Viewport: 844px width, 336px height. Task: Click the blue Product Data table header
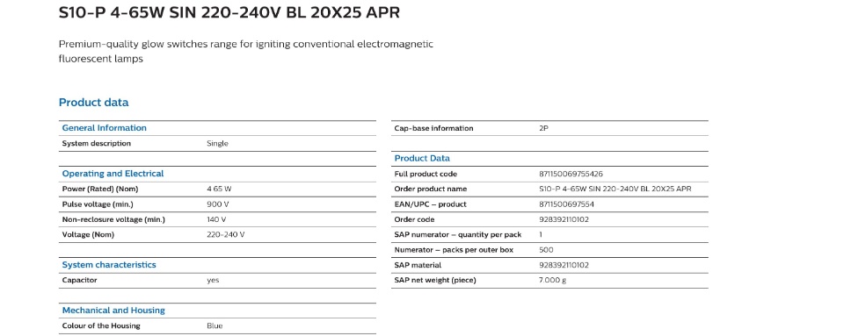tap(422, 158)
